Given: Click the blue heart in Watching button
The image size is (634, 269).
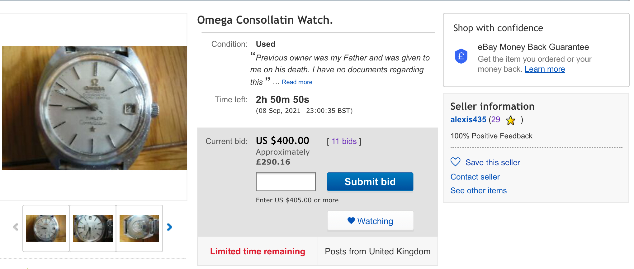Looking at the screenshot, I should tap(351, 221).
